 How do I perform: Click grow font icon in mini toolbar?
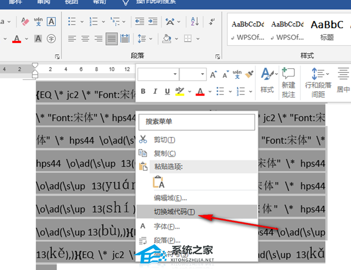point(213,74)
